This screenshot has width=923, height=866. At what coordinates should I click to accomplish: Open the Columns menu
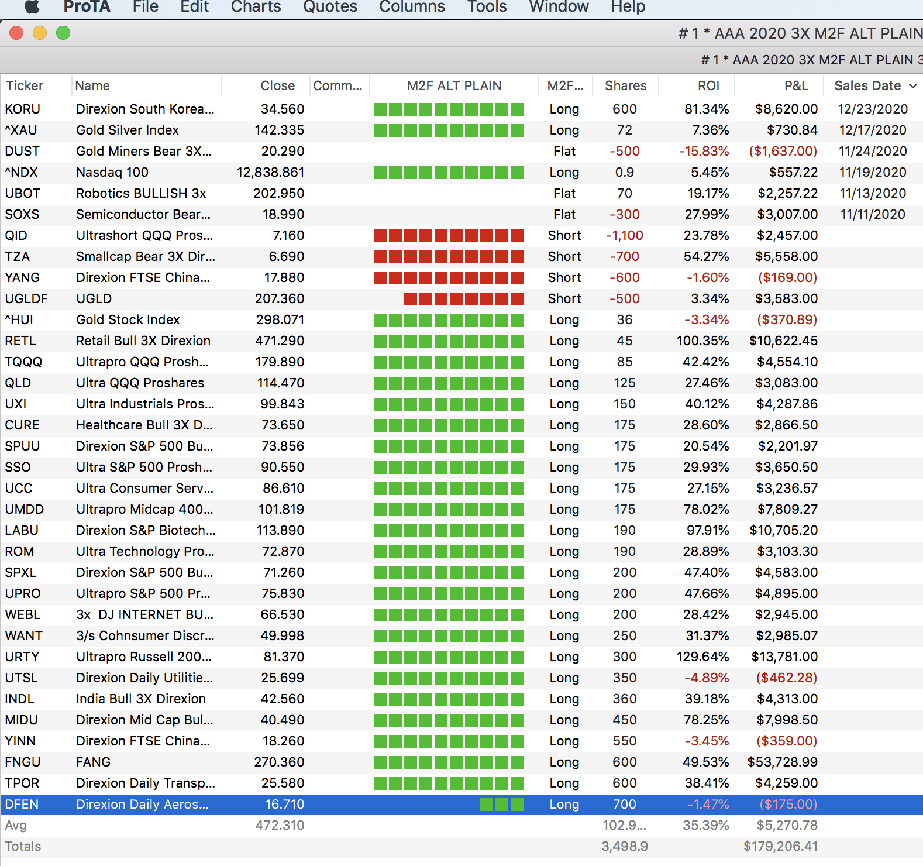[x=412, y=6]
